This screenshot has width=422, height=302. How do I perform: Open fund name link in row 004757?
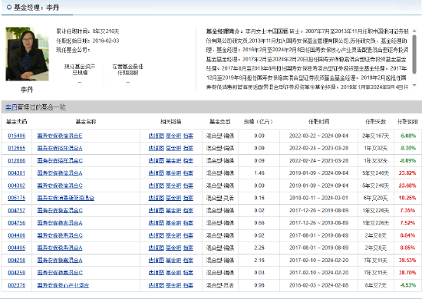pyautogui.click(x=60, y=211)
